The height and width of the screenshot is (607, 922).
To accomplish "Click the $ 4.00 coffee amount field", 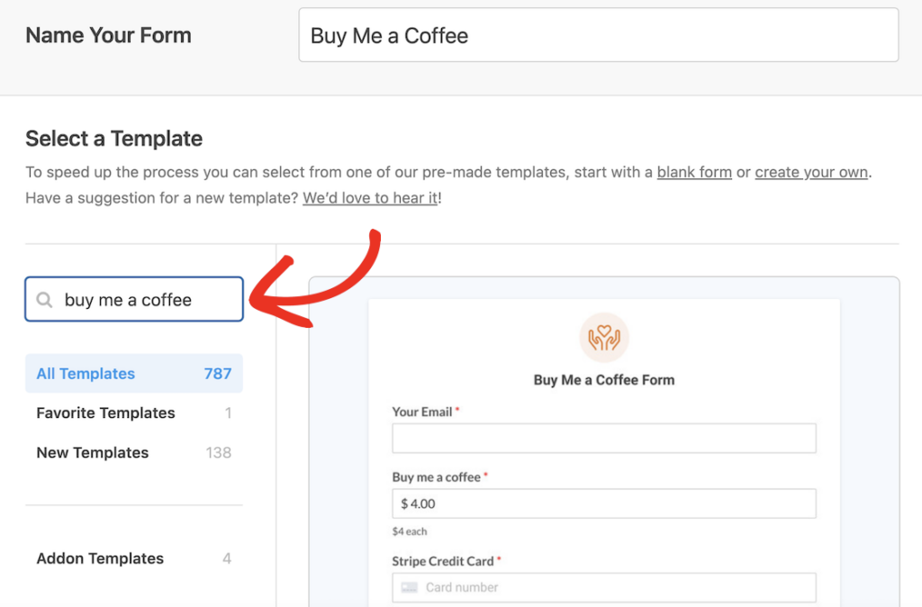I will (x=604, y=503).
